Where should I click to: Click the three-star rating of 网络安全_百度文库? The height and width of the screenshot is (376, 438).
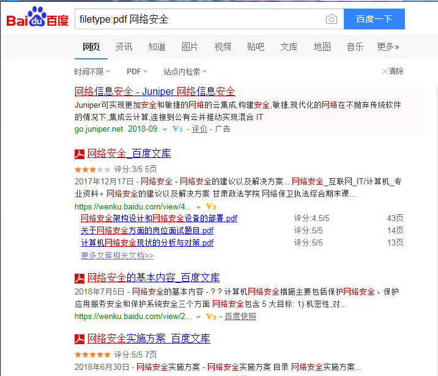[92, 170]
